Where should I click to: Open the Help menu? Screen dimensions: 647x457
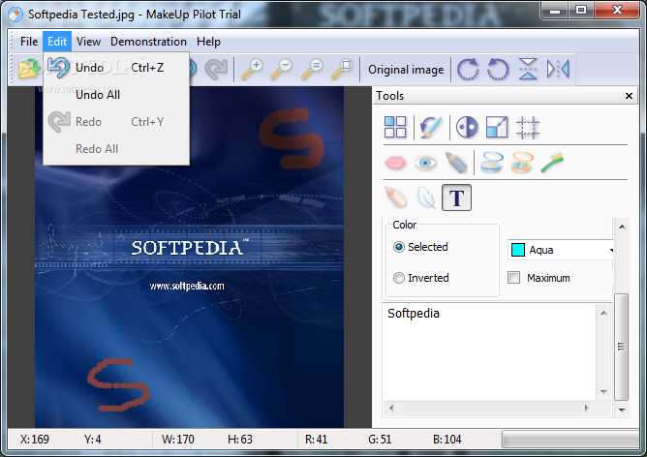point(208,42)
